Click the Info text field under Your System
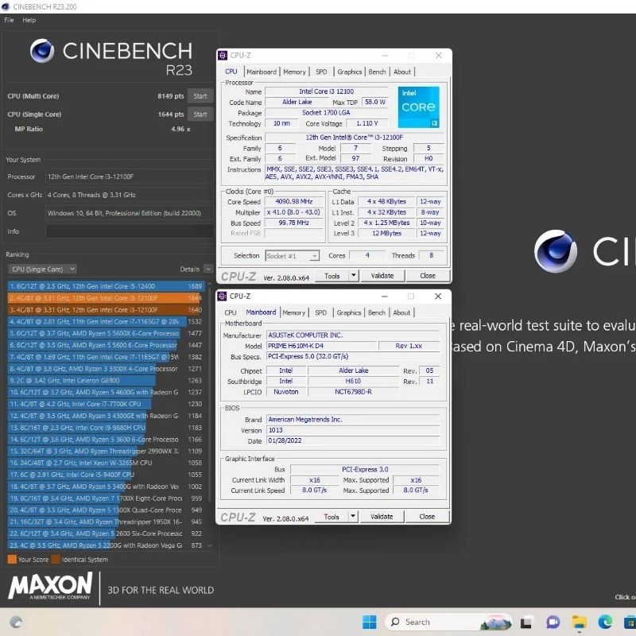This screenshot has height=636, width=636. click(x=129, y=231)
